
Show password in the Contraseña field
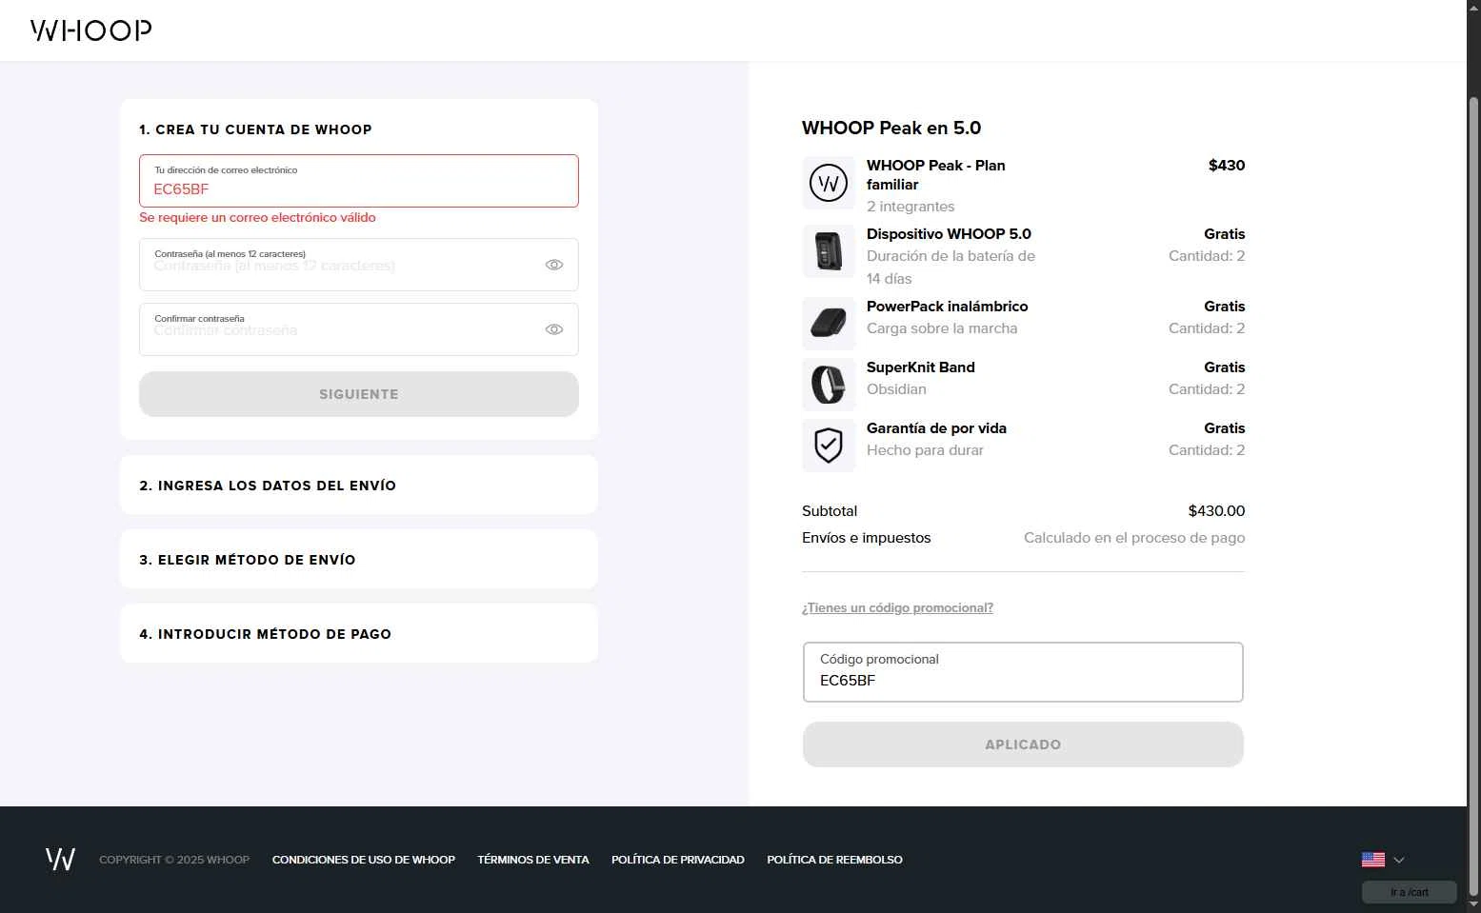pos(554,265)
